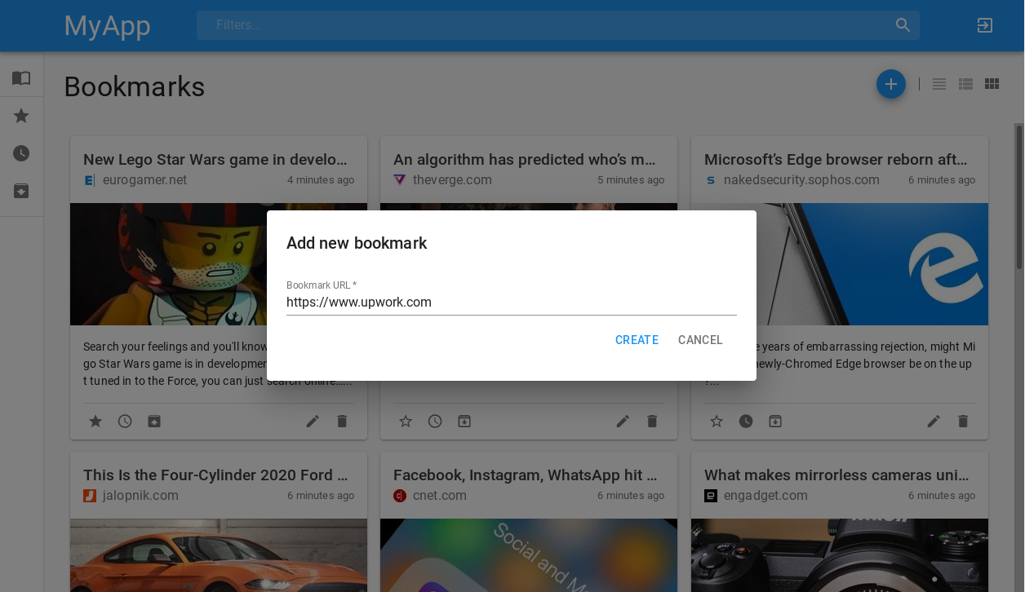Viewport: 1025px width, 592px height.
Task: Click eurogamer.net favicon
Action: tap(90, 180)
